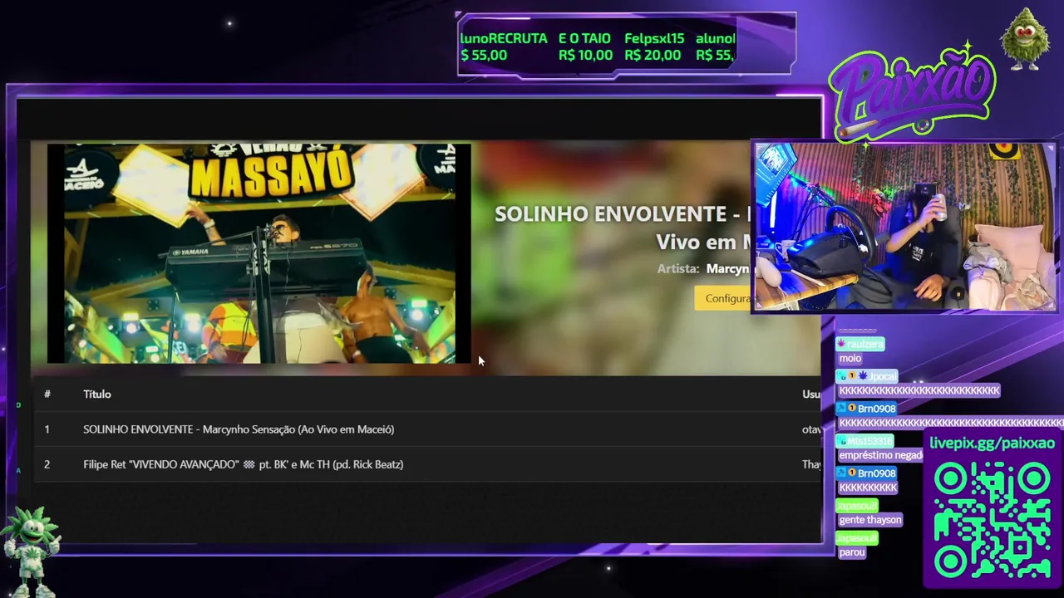
Task: Click the chat message 'moio'
Action: click(x=850, y=359)
